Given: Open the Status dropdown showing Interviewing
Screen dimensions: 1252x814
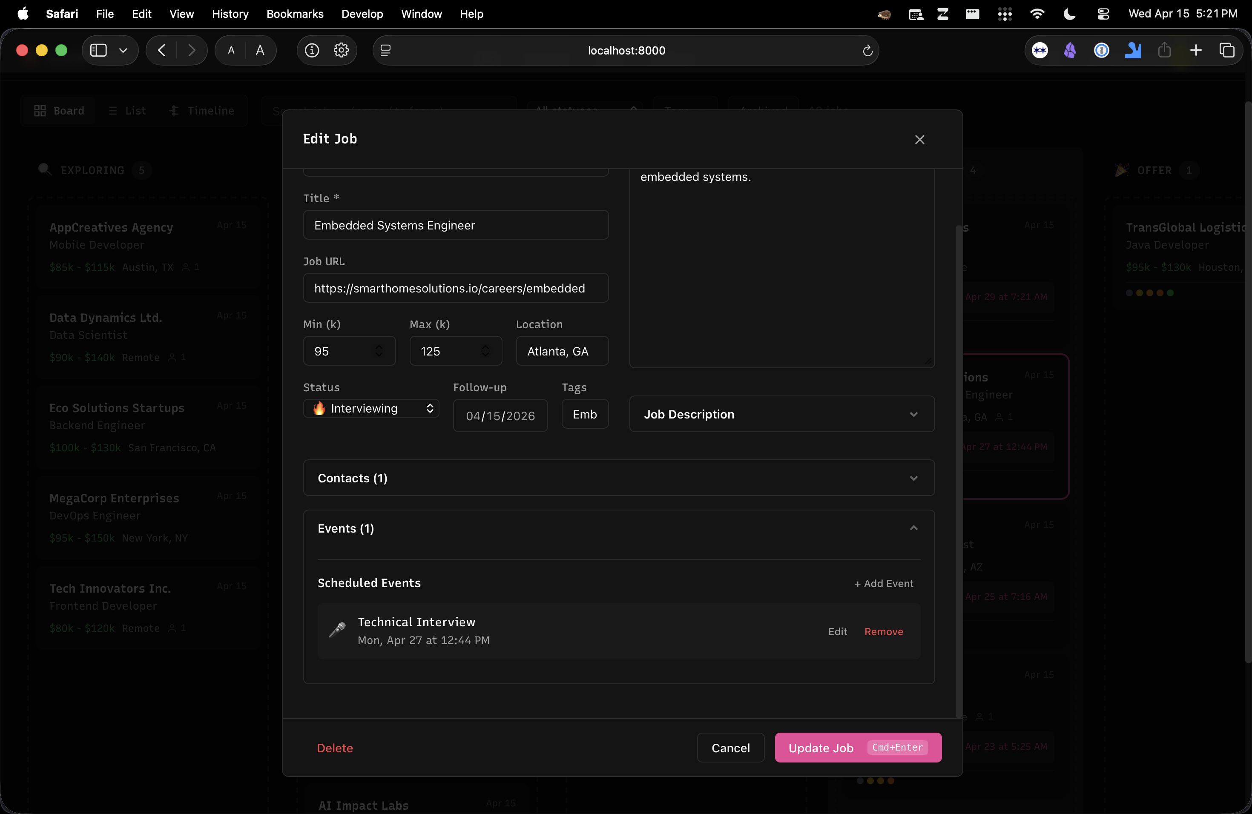Looking at the screenshot, I should [x=371, y=408].
